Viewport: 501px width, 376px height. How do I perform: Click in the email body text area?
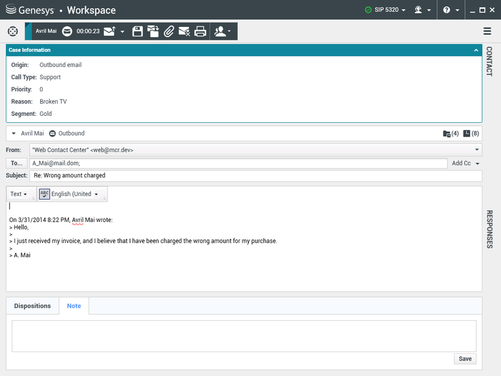click(244, 246)
